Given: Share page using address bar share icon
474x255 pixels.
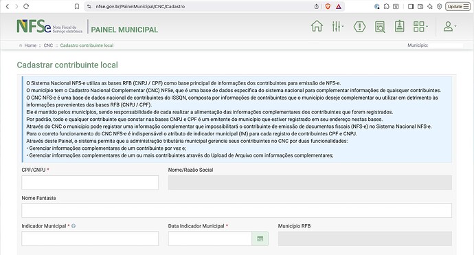Looking at the screenshot, I should click(x=316, y=6).
